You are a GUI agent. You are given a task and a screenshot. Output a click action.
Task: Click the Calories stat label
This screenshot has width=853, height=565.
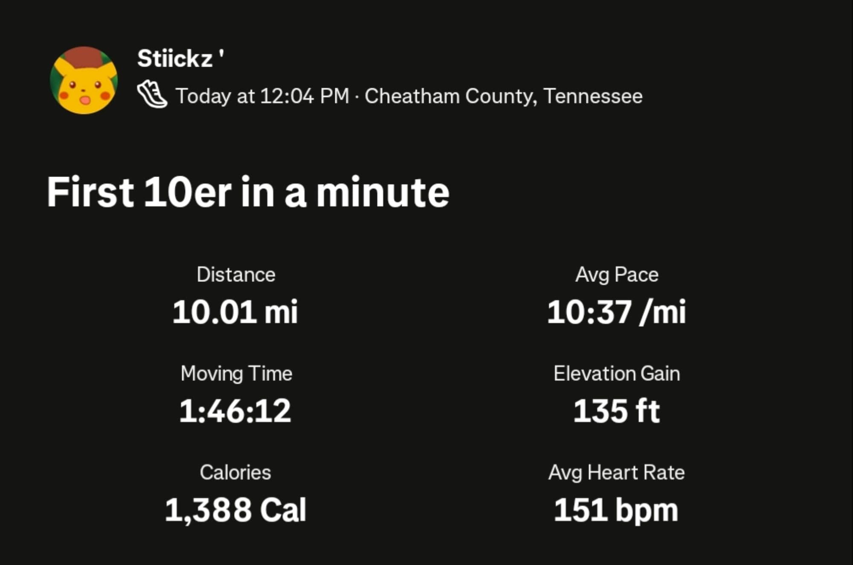235,472
